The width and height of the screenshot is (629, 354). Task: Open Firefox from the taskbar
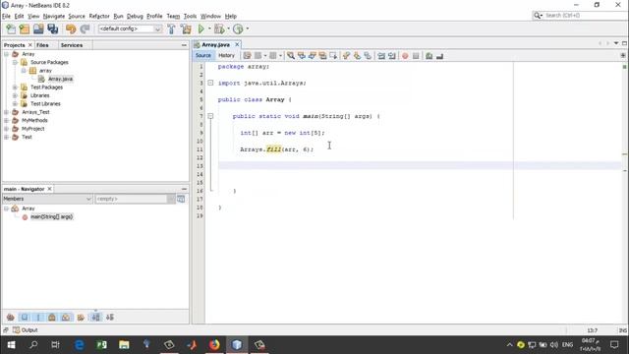214,345
